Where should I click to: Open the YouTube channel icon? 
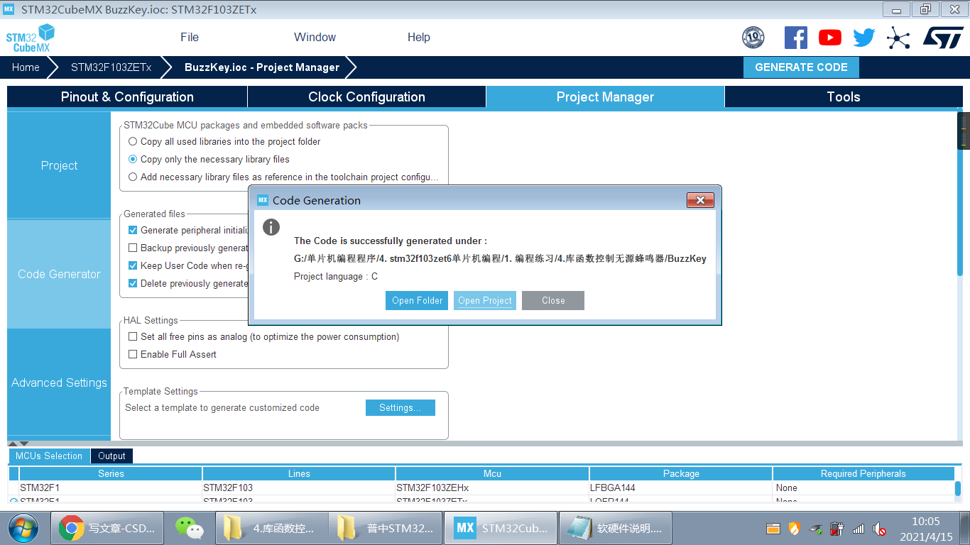[829, 38]
